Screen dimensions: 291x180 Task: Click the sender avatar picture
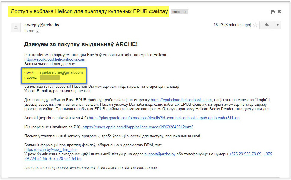click(x=16, y=27)
